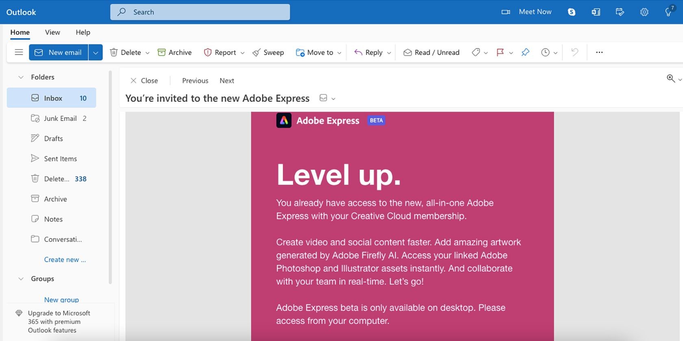Click Move to folder button
Viewport: 683px width, 341px height.
tap(314, 52)
